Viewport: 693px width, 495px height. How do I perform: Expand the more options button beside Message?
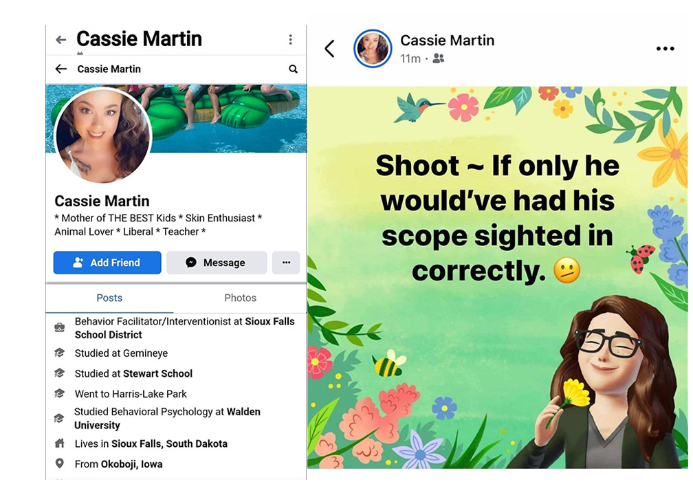coord(286,263)
